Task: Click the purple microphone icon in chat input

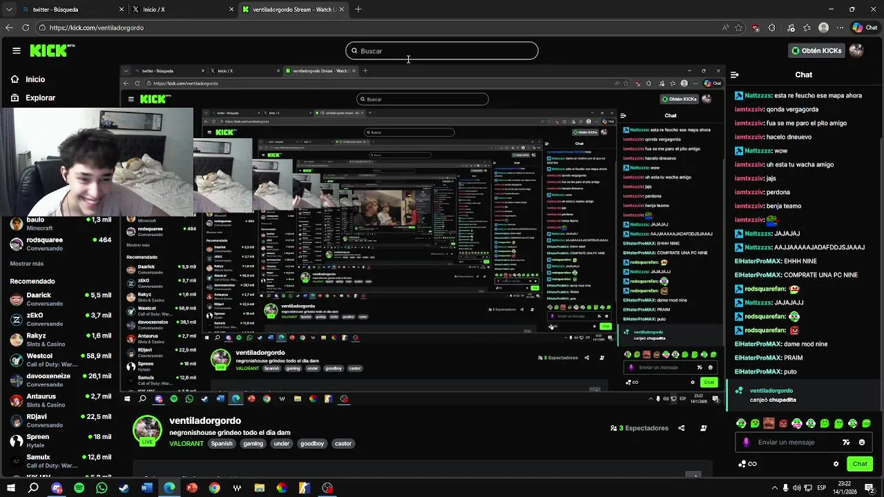Action: (x=746, y=442)
